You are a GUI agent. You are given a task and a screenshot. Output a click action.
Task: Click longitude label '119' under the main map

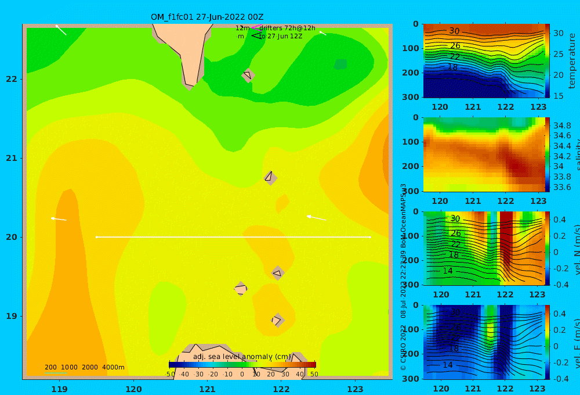pos(59,389)
